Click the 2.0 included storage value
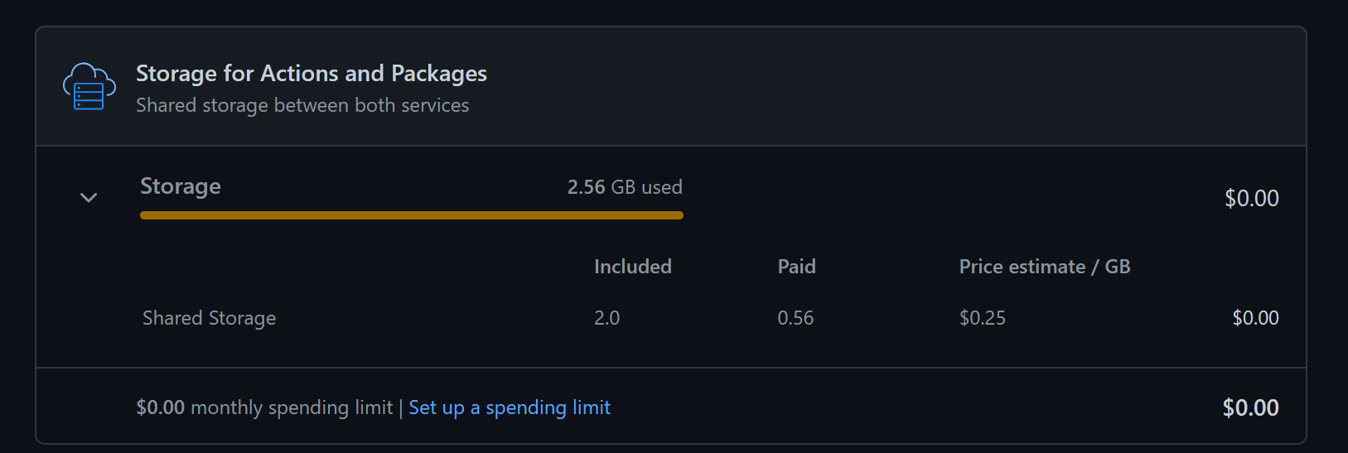The image size is (1348, 453). [x=606, y=318]
